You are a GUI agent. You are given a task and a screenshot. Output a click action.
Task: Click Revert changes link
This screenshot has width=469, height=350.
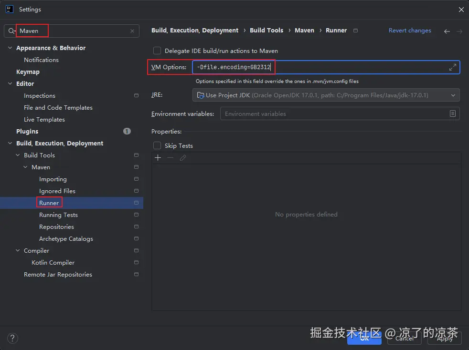[x=410, y=31]
